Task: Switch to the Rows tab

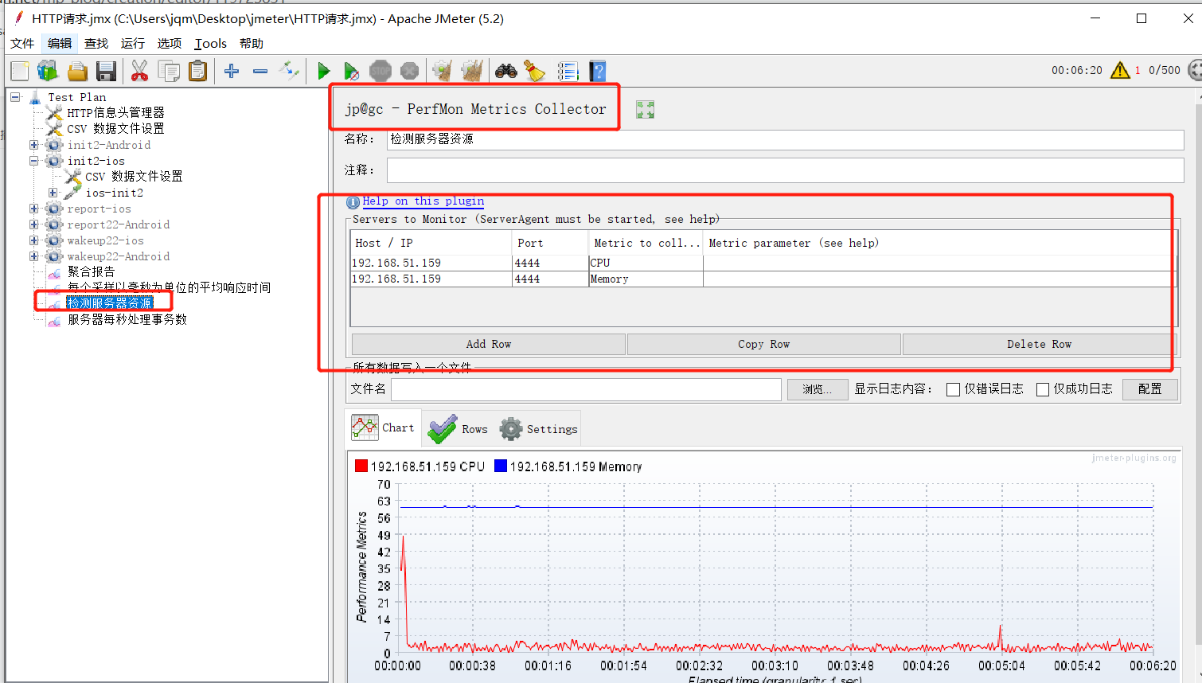Action: coord(458,427)
